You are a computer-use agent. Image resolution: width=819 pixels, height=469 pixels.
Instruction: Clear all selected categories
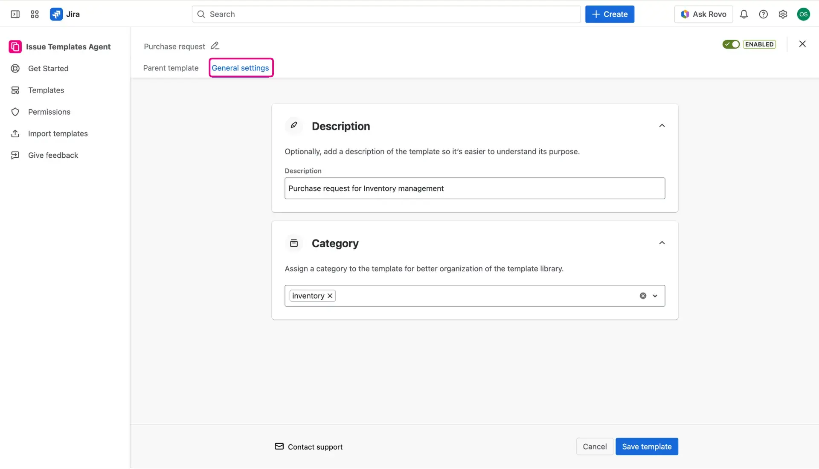tap(643, 295)
